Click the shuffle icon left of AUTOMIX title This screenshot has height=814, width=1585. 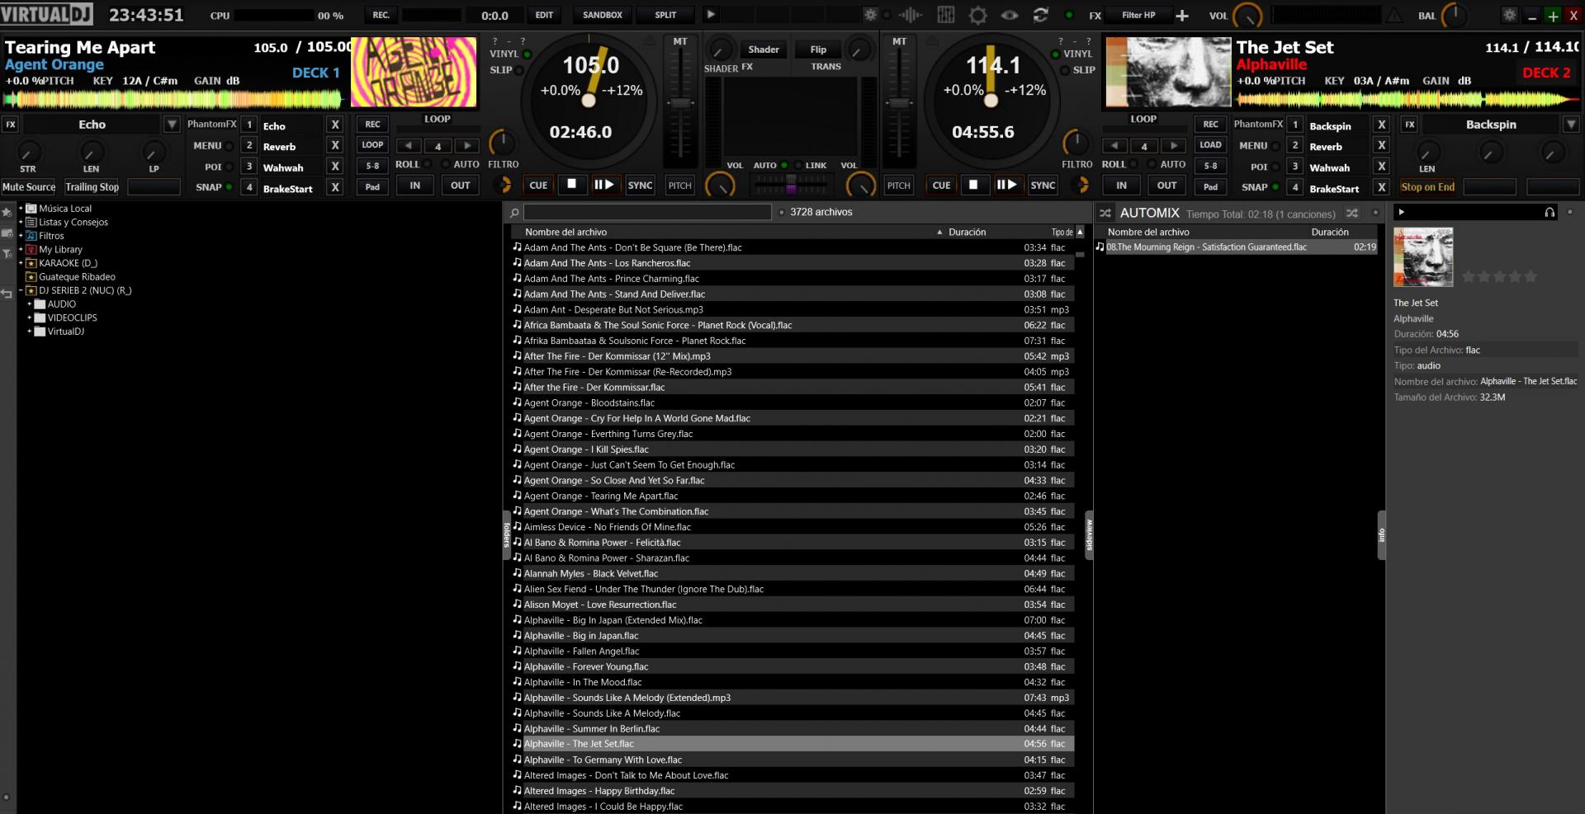(x=1105, y=213)
